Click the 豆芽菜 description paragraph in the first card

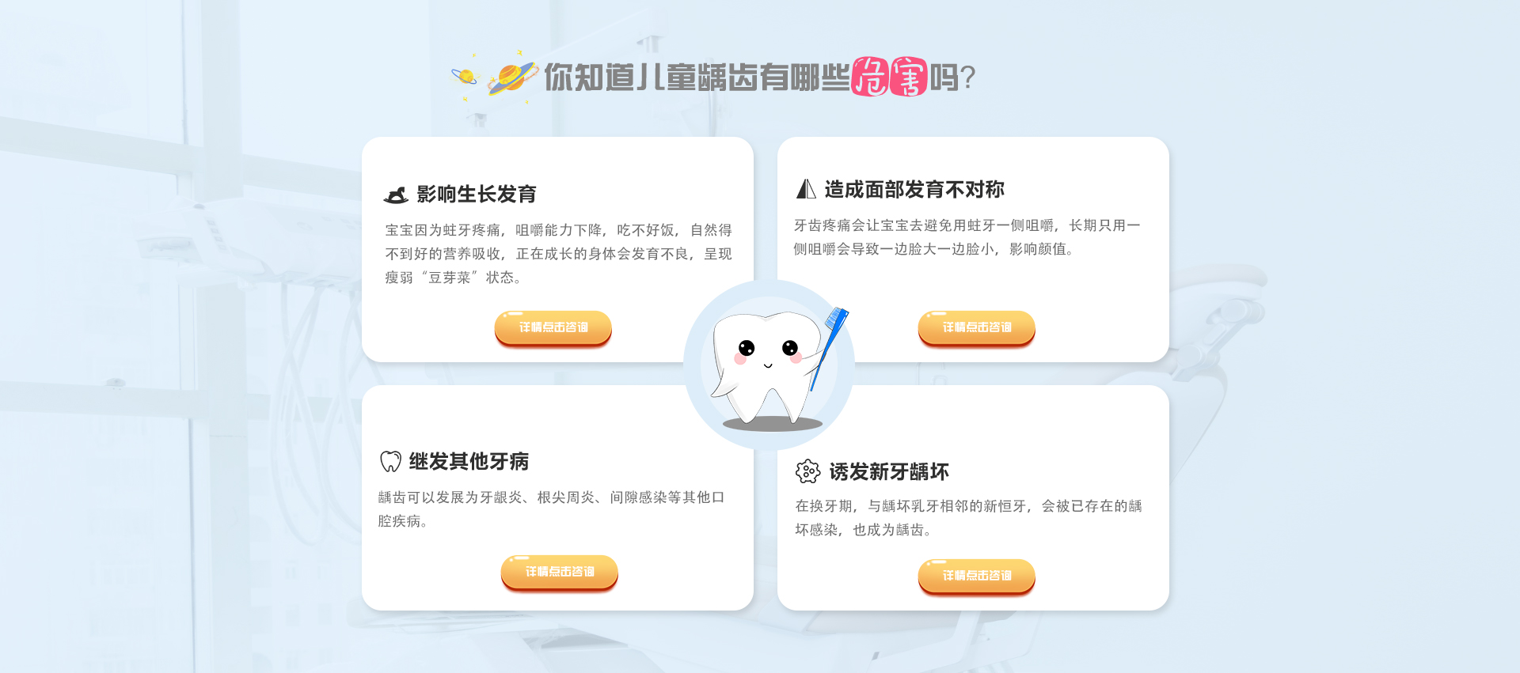[558, 254]
